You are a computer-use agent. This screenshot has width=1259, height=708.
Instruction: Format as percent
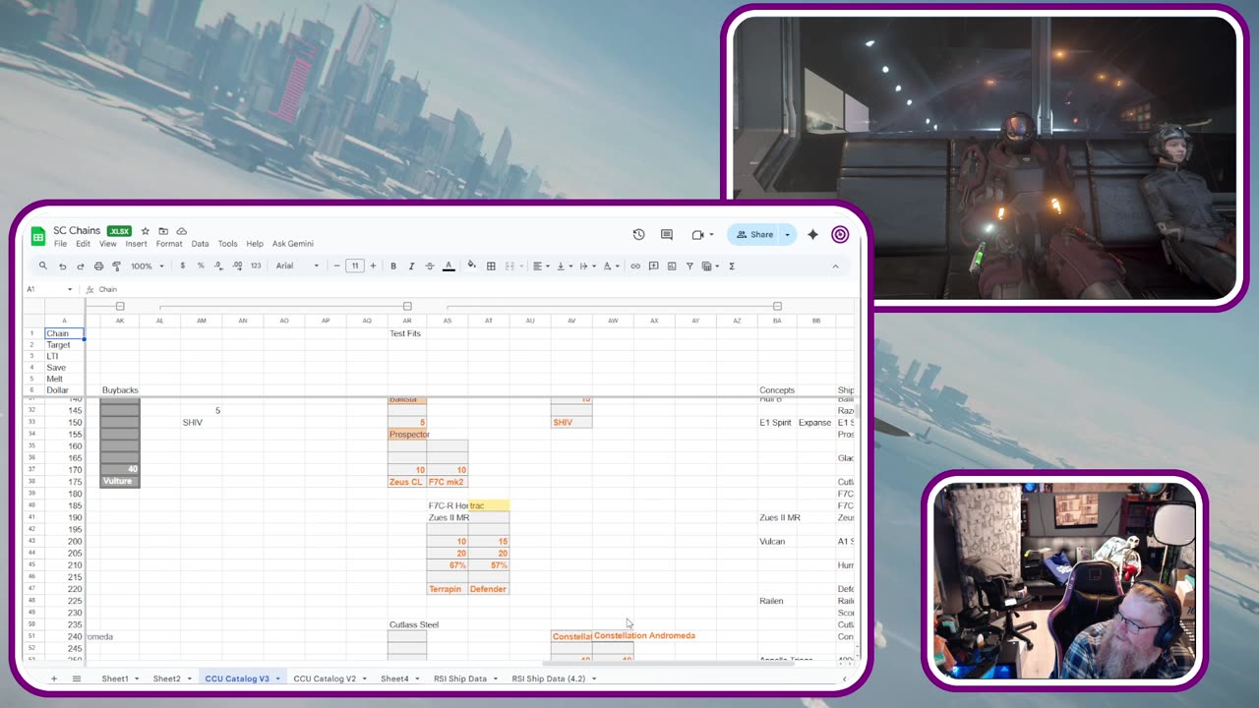tap(201, 265)
